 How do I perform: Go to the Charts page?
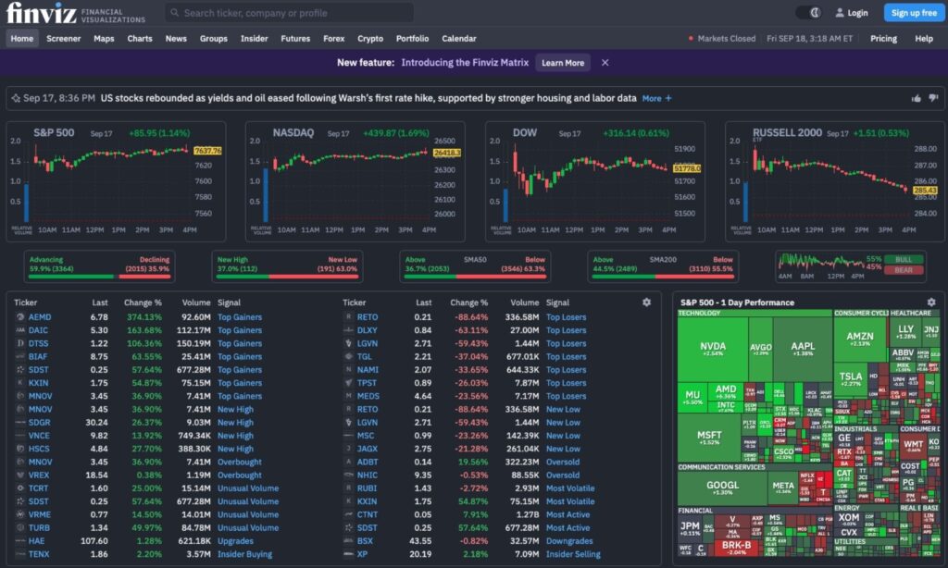pyautogui.click(x=140, y=38)
